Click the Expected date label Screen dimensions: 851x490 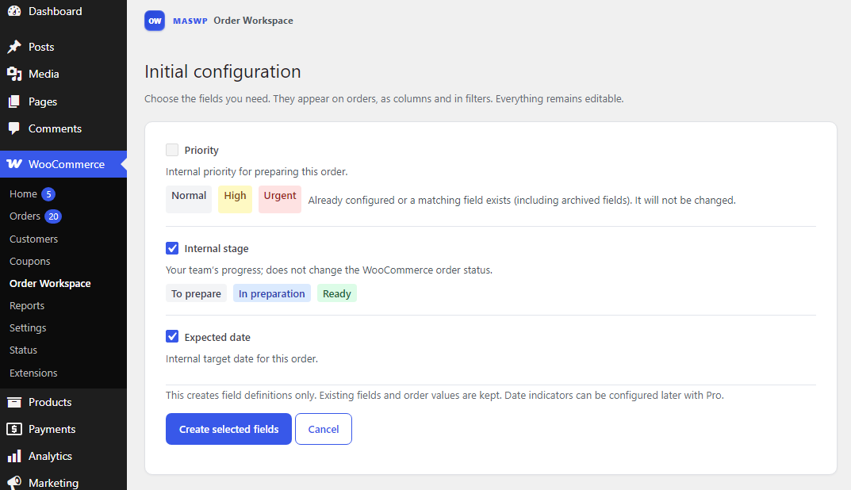[x=217, y=337]
